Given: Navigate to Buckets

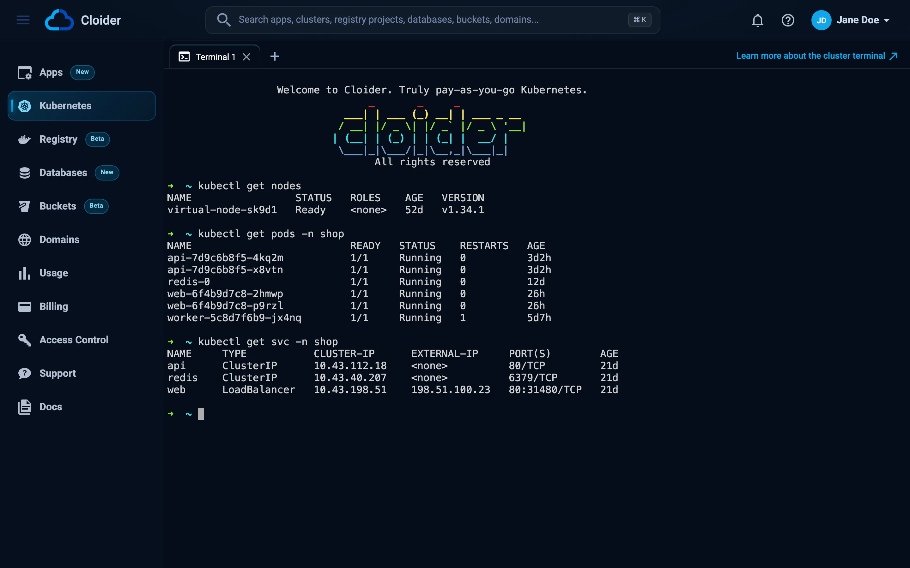Looking at the screenshot, I should (58, 206).
